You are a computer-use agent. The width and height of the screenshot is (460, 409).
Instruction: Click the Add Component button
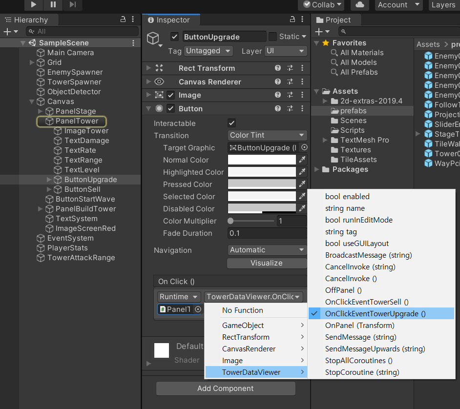coord(226,389)
